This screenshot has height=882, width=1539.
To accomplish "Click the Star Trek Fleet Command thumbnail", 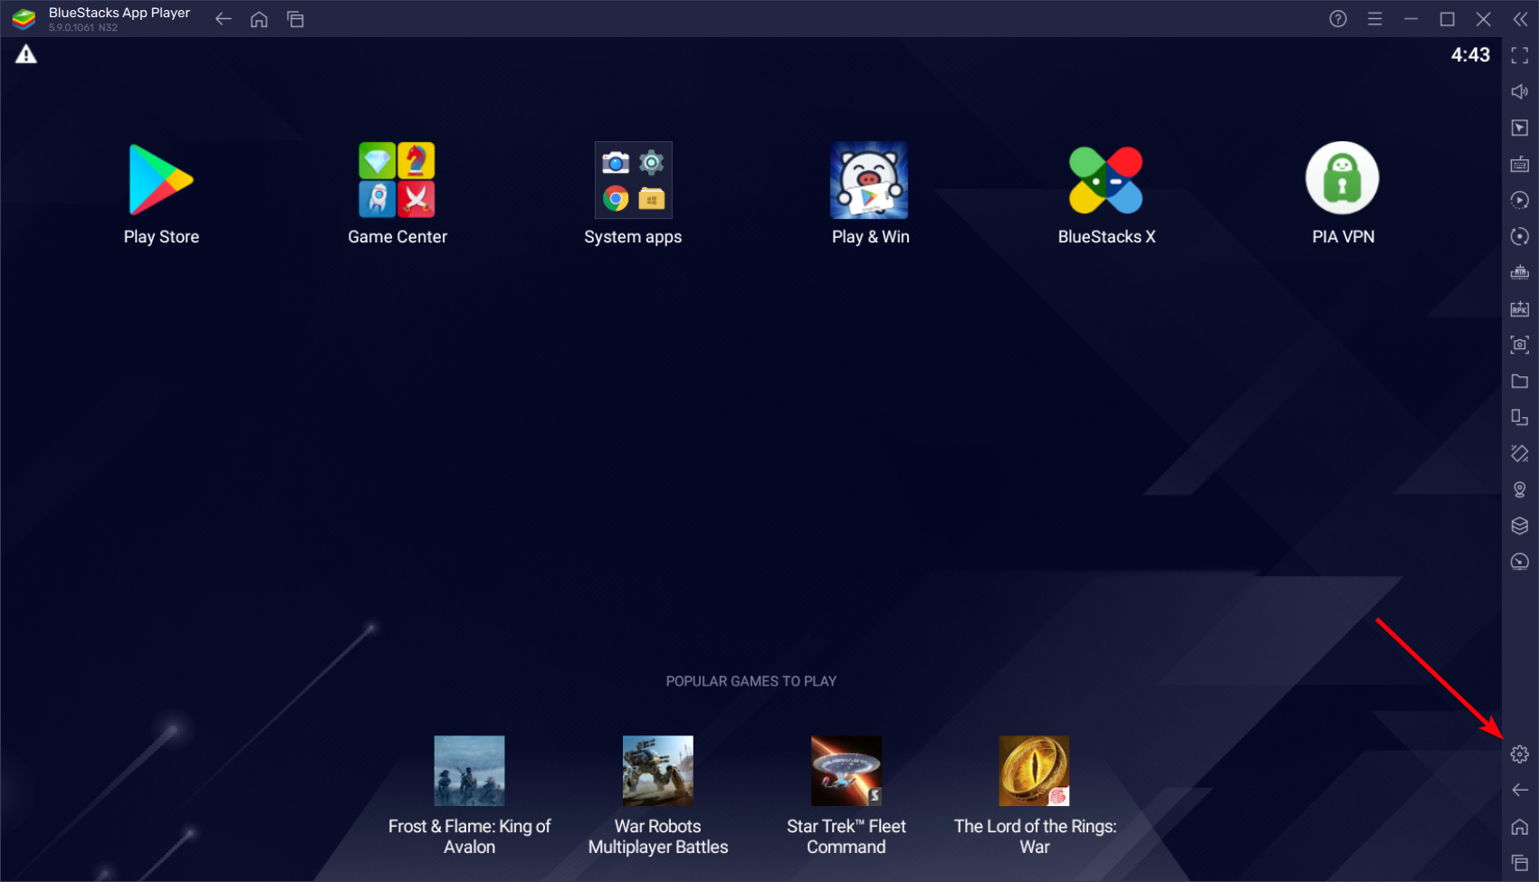I will click(846, 771).
